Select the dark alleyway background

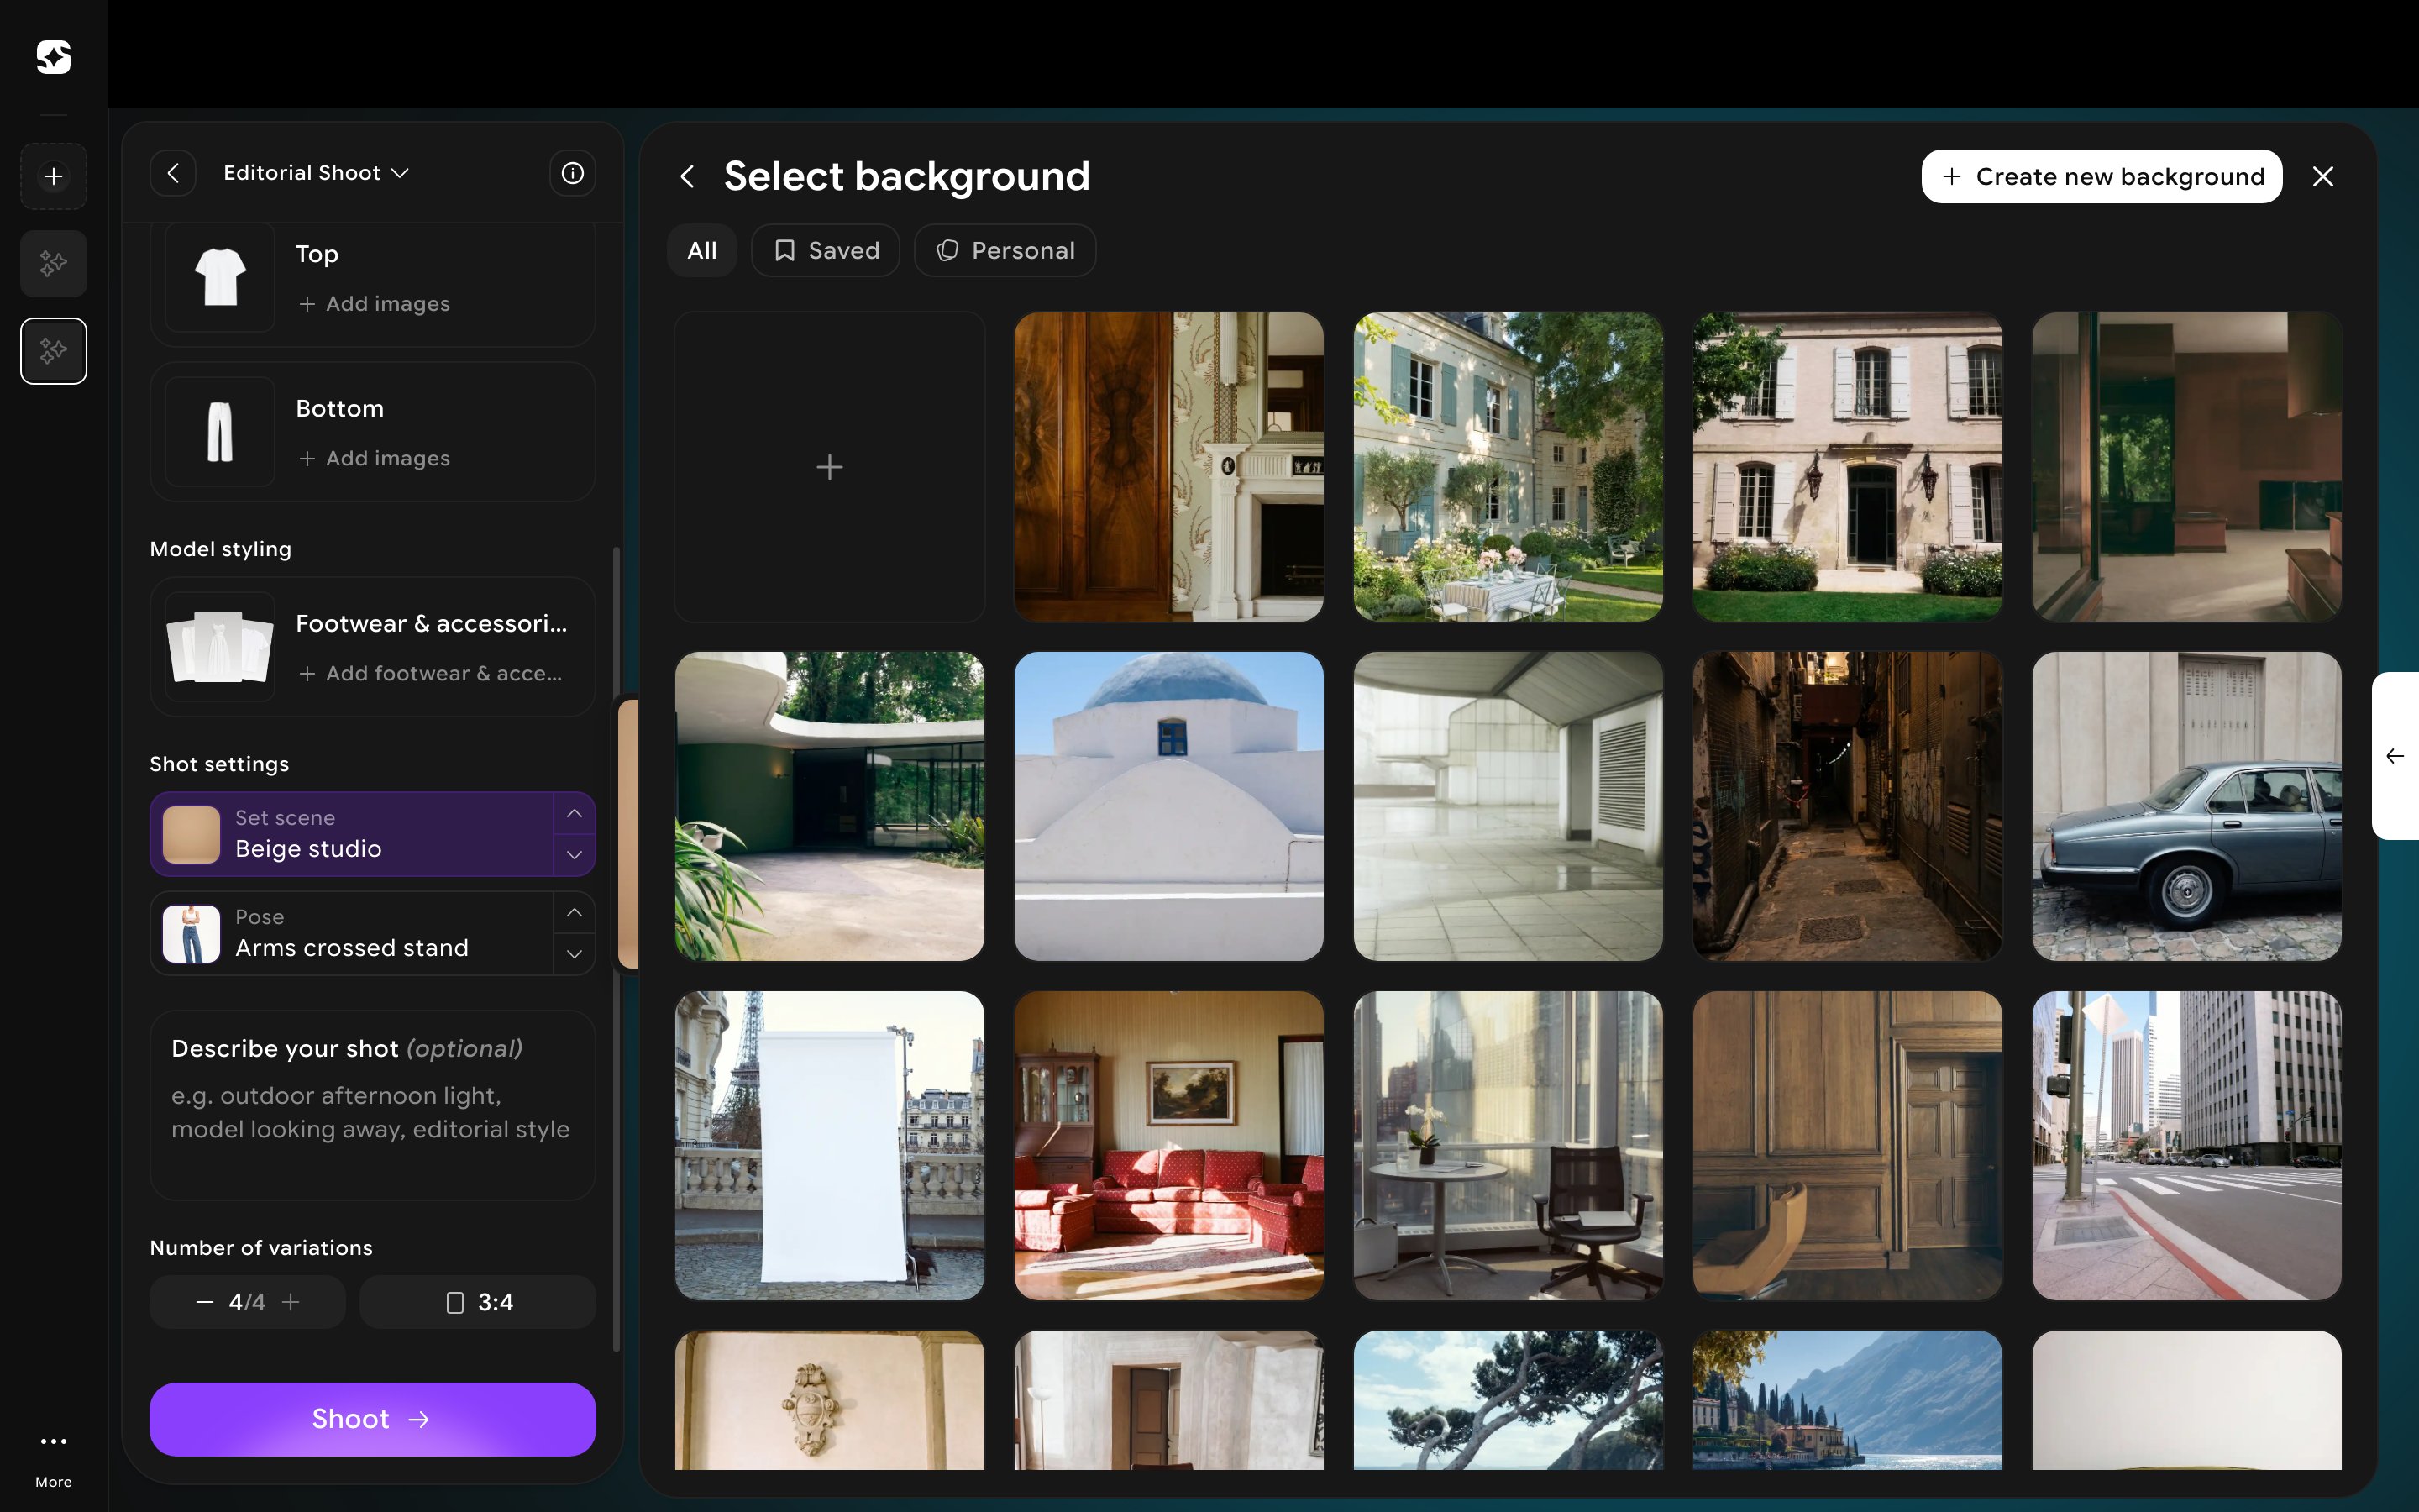click(1847, 806)
